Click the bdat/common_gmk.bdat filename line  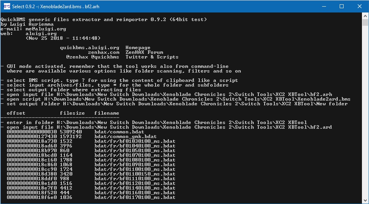pos(125,137)
